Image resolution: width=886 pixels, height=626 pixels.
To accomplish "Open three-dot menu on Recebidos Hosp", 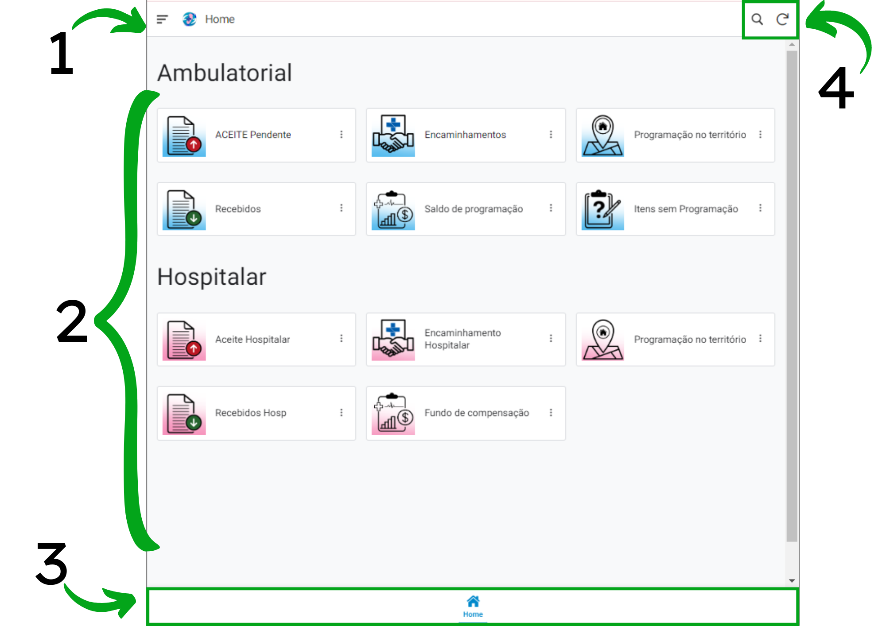I will pos(341,413).
